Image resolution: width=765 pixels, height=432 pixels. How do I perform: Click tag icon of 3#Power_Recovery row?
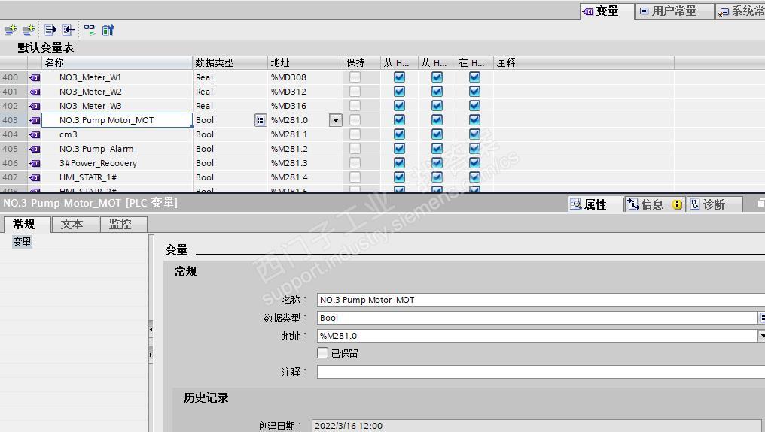coord(35,163)
